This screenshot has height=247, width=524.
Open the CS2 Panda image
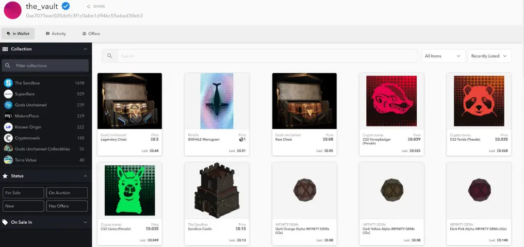tap(479, 101)
